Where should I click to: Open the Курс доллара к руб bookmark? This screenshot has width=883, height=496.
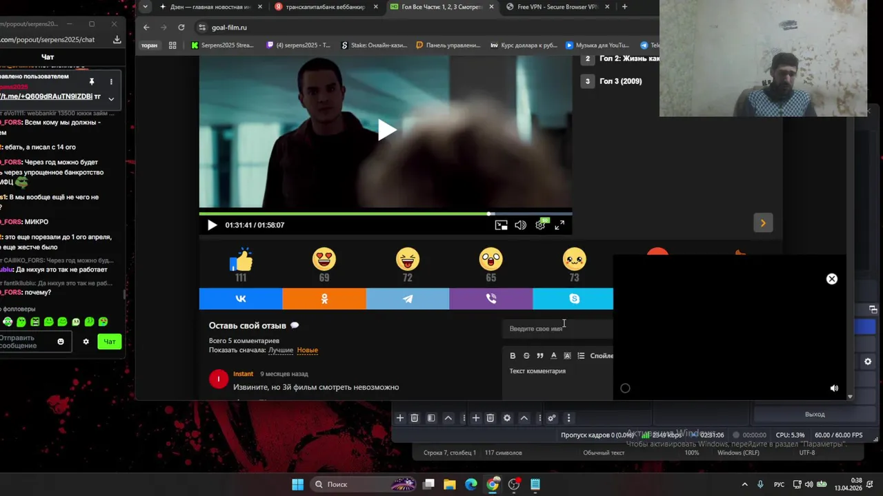[x=524, y=45]
